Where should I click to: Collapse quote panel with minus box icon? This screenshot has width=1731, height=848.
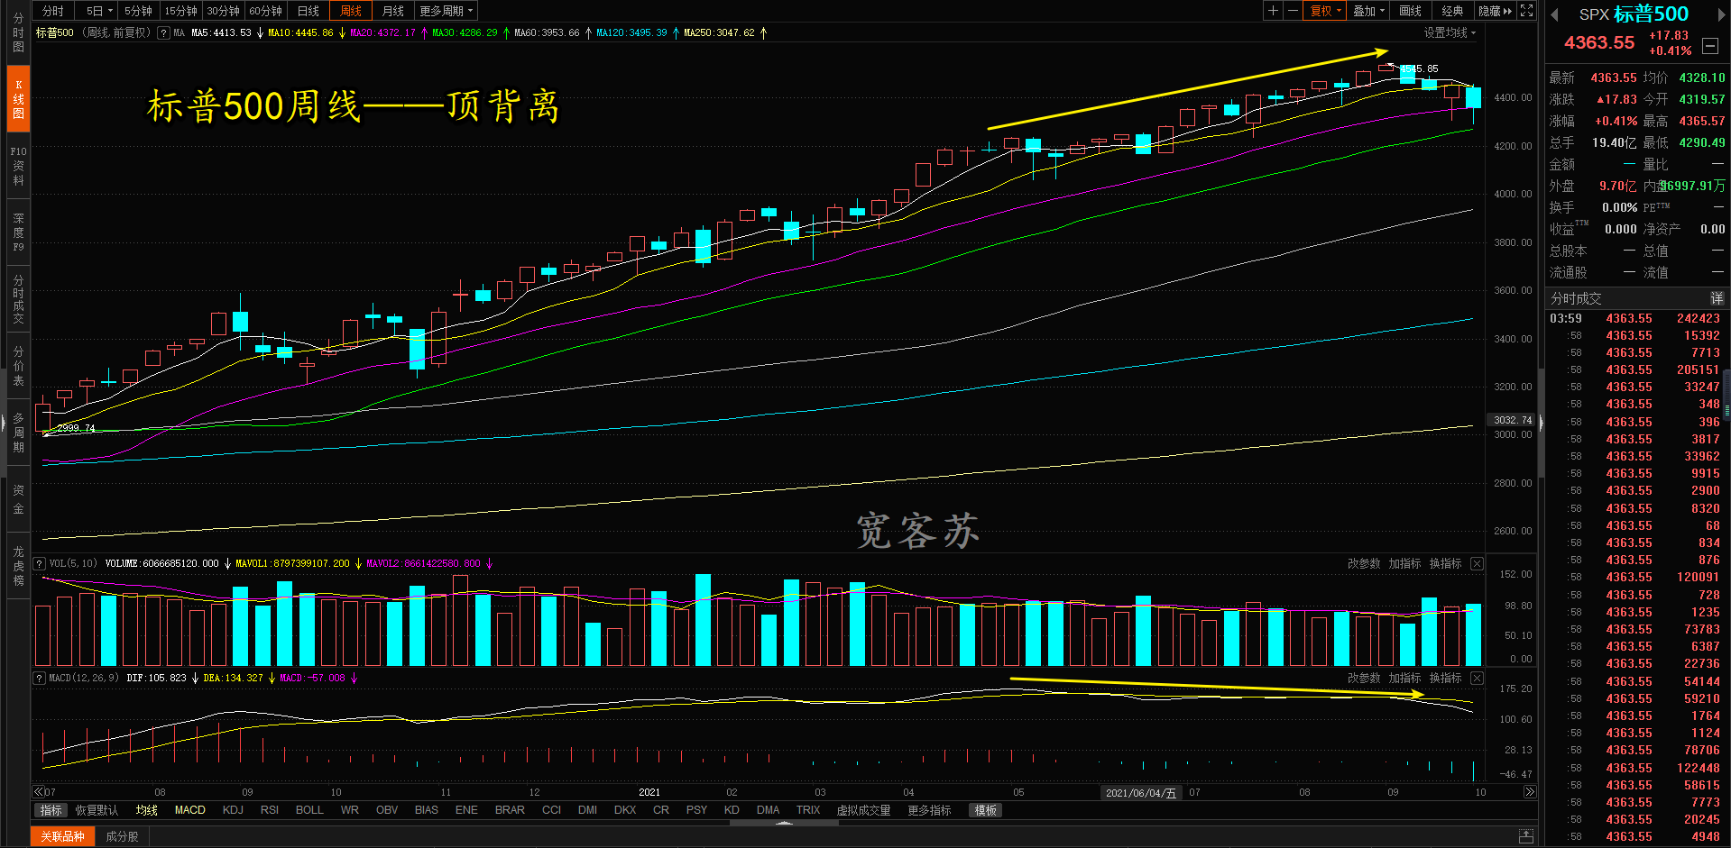pos(1709,45)
